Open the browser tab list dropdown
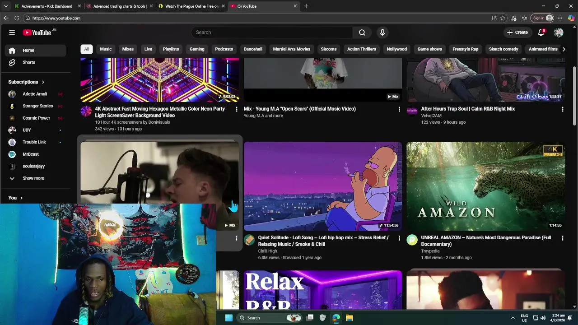The width and height of the screenshot is (578, 325). 6,6
